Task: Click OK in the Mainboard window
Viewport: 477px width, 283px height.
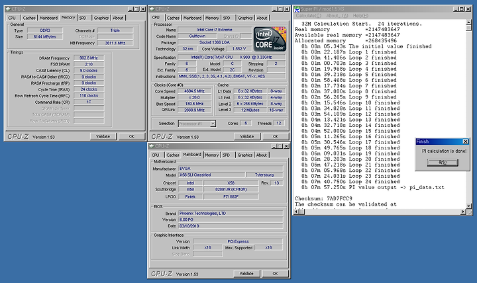Action: click(276, 274)
